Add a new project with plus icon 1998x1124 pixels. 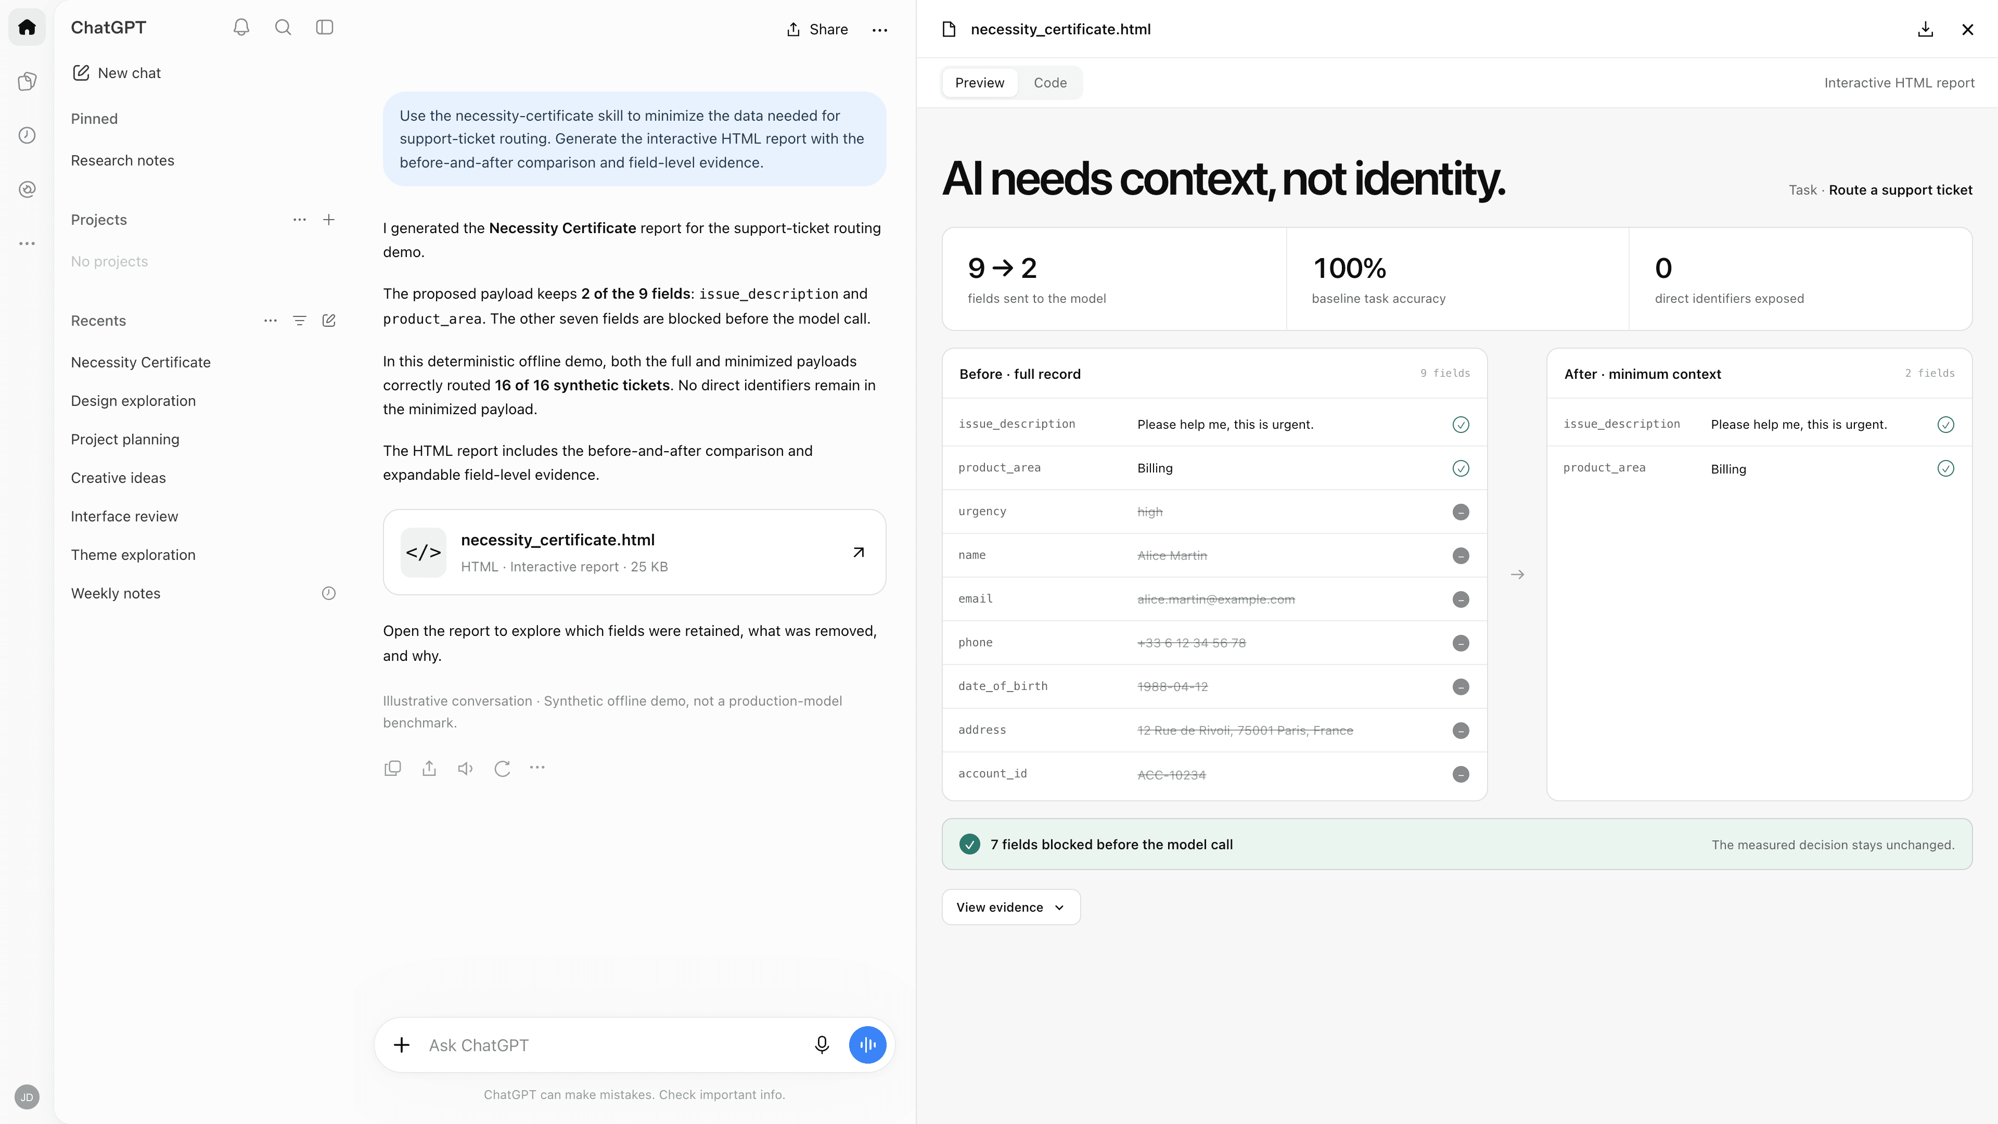click(x=329, y=220)
